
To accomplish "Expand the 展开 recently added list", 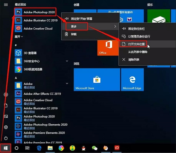I will coord(19,37).
